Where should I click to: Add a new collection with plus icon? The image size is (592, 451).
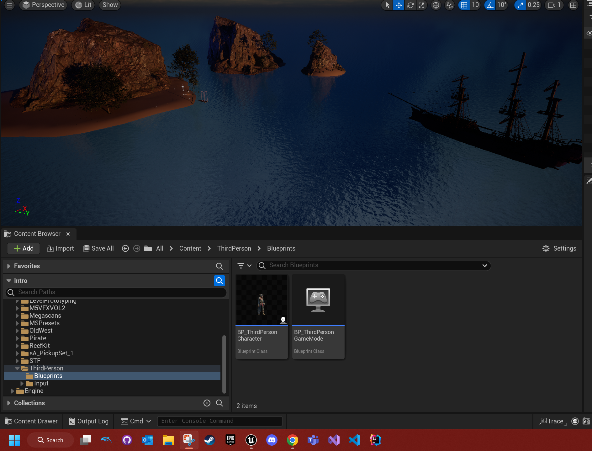click(x=207, y=403)
